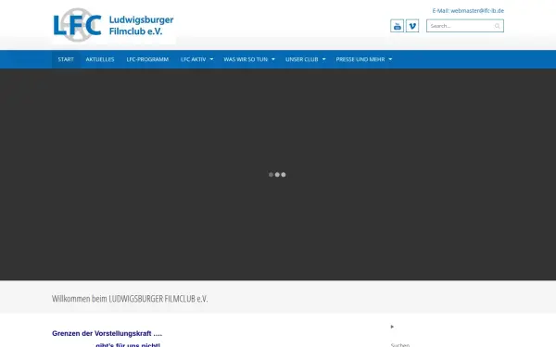Image resolution: width=556 pixels, height=347 pixels.
Task: Open the YouTube channel icon
Action: pos(398,26)
